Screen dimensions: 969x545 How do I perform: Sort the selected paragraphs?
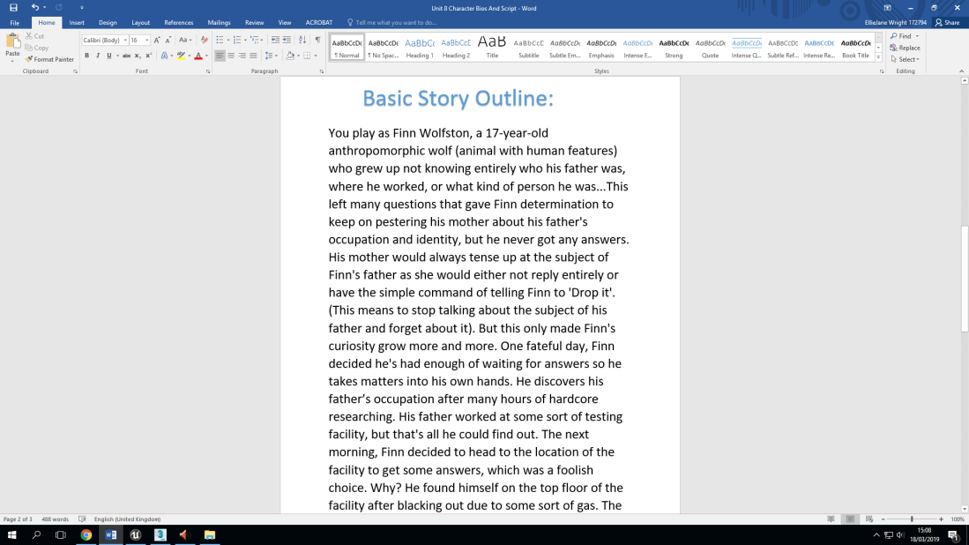(302, 40)
